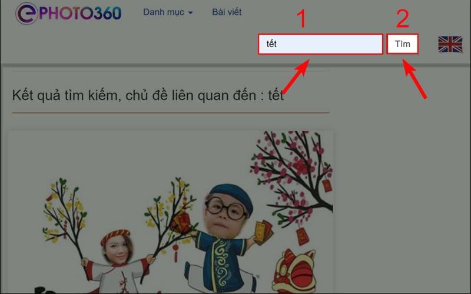471x294 pixels.
Task: Focus the search field containing 'tết'
Action: coord(320,44)
